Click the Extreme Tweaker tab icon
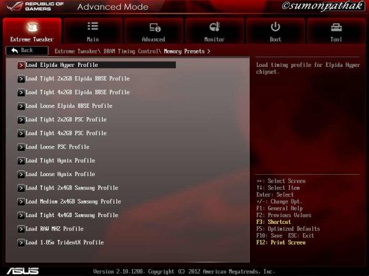The image size is (369, 276). tap(32, 27)
